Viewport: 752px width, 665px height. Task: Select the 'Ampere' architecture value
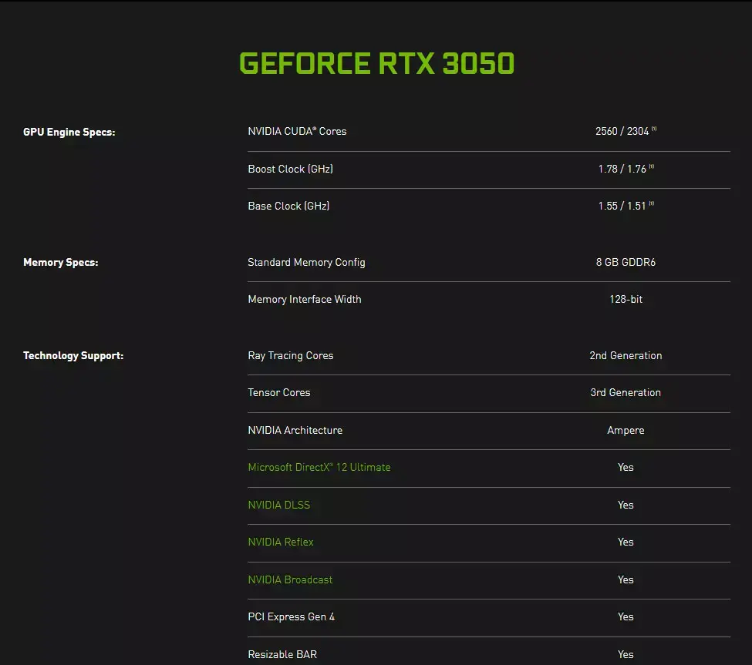(626, 431)
